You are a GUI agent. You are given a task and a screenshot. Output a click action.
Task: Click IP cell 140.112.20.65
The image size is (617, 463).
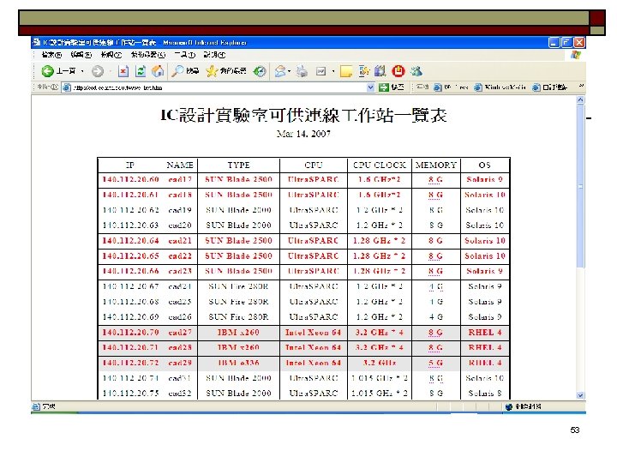click(x=130, y=256)
